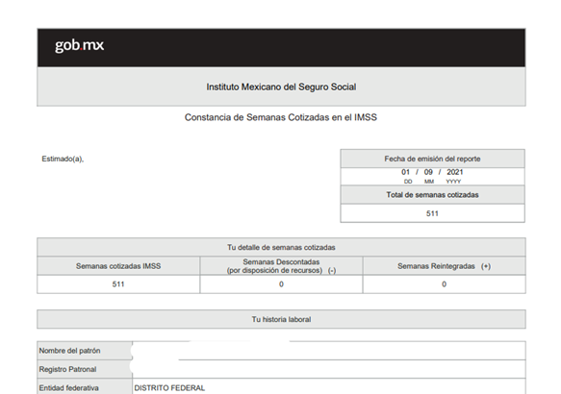Click 'Tu detalle de semanas cotizadas' header

281,248
